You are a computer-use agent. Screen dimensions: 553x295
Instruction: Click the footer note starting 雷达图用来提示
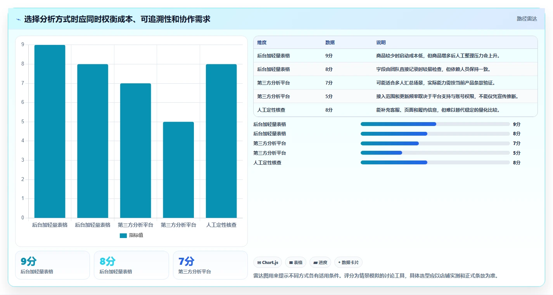click(x=375, y=276)
